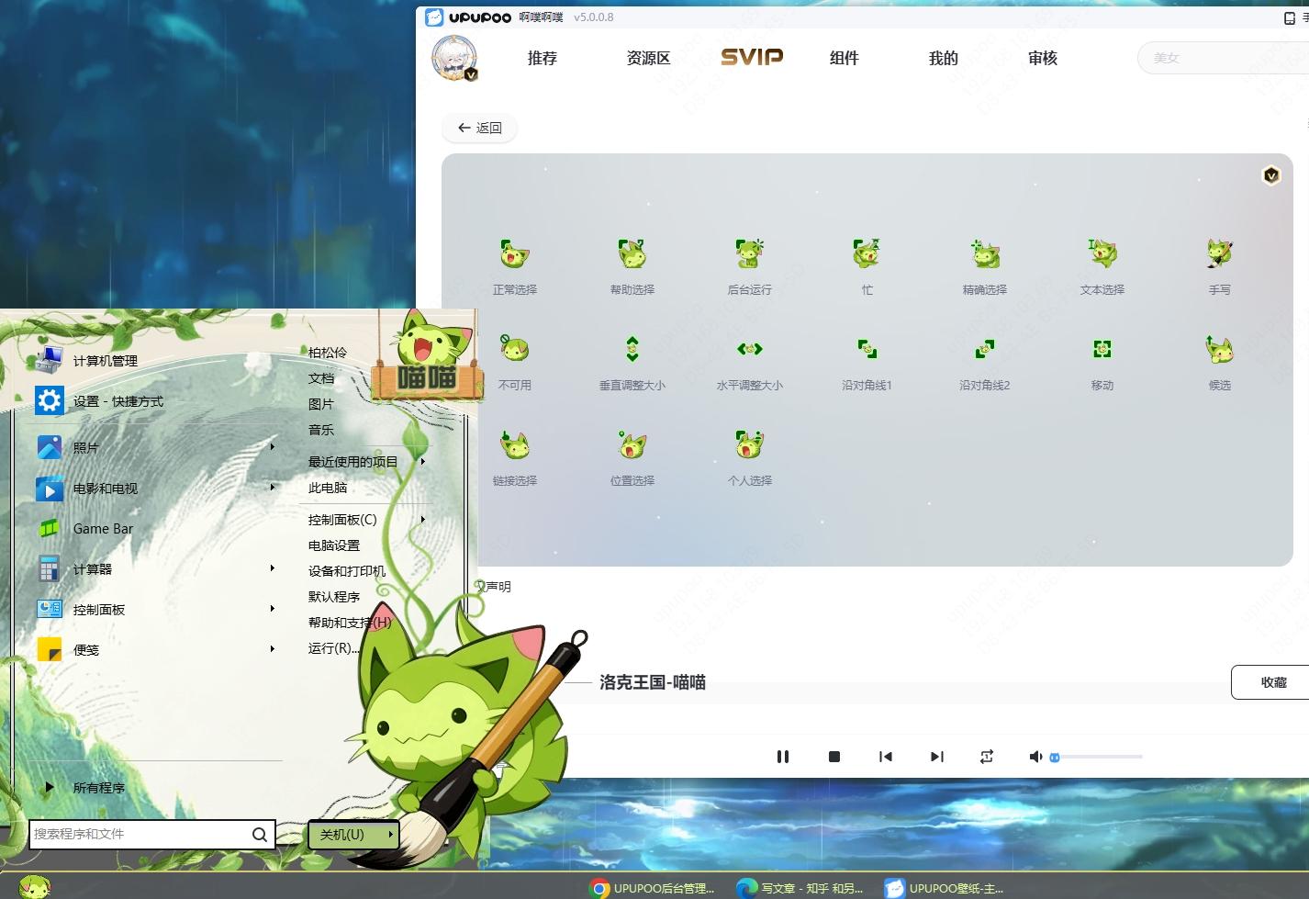
Task: Expand the 照片 submenu arrow
Action: pyautogui.click(x=273, y=447)
